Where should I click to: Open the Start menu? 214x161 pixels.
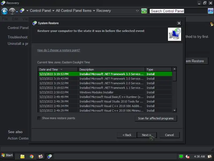(x=7, y=155)
